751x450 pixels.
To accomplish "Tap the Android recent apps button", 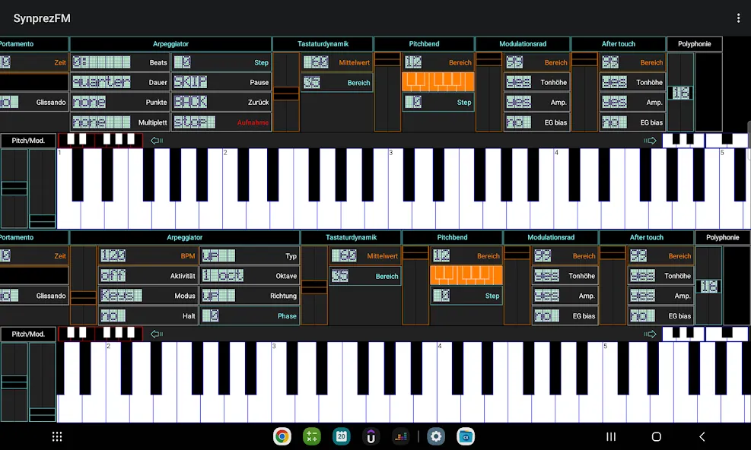I will pyautogui.click(x=611, y=436).
